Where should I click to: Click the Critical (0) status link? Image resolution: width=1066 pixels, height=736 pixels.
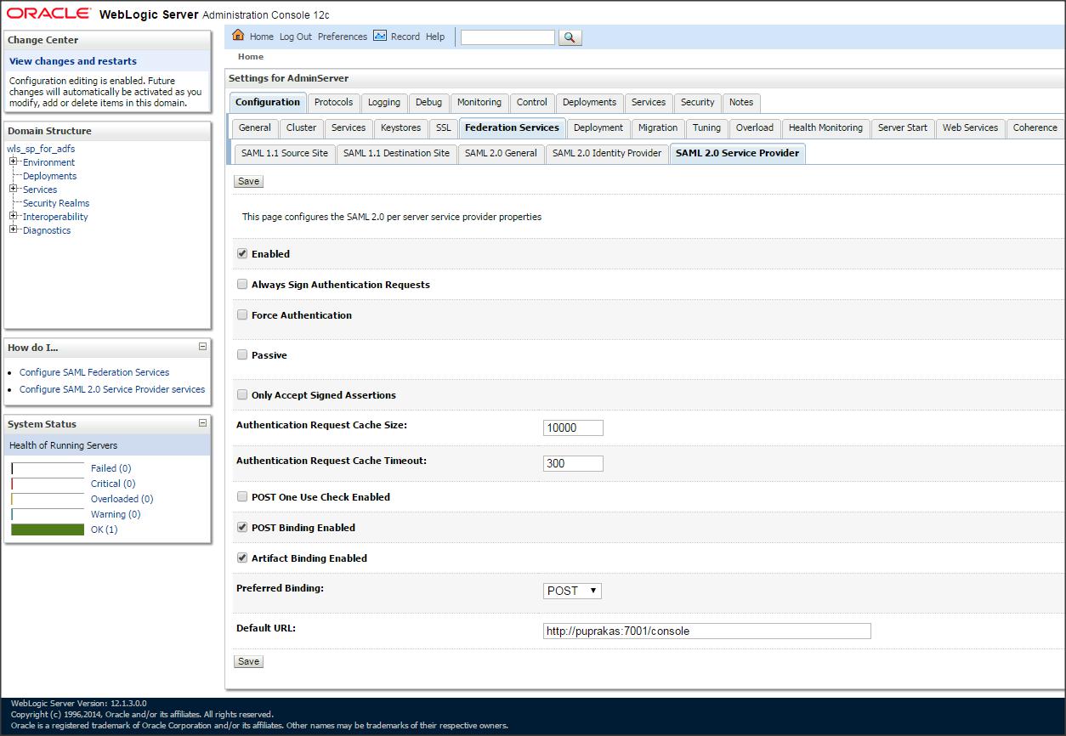pos(113,484)
